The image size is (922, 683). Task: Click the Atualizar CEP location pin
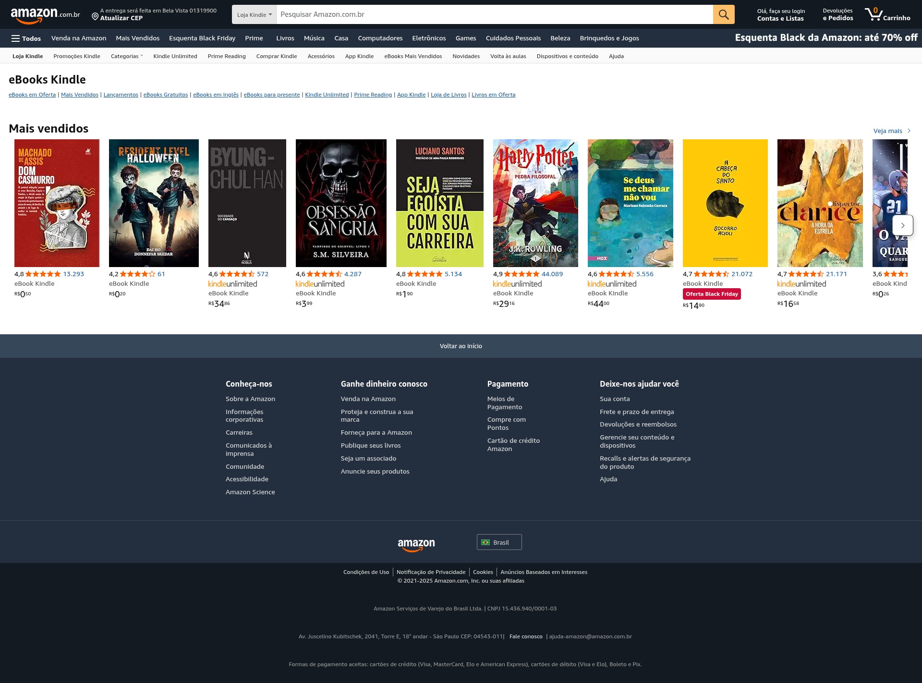coord(95,17)
